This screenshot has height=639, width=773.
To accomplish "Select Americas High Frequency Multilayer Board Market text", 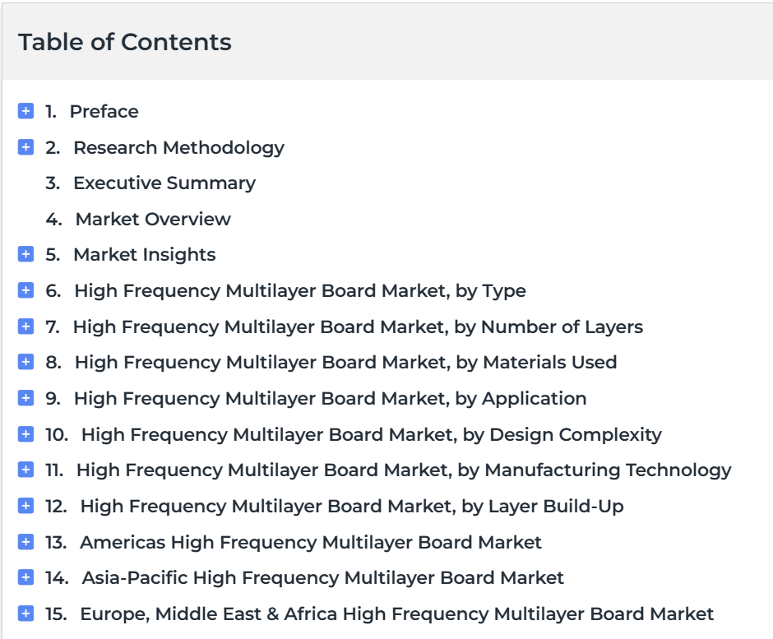I will (x=310, y=542).
